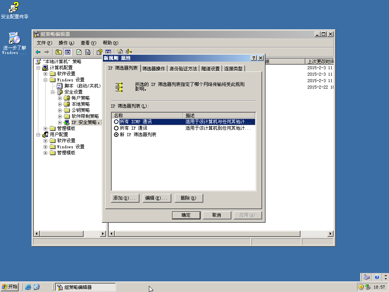Launch Internet Explorer from quick launch

coord(28,287)
